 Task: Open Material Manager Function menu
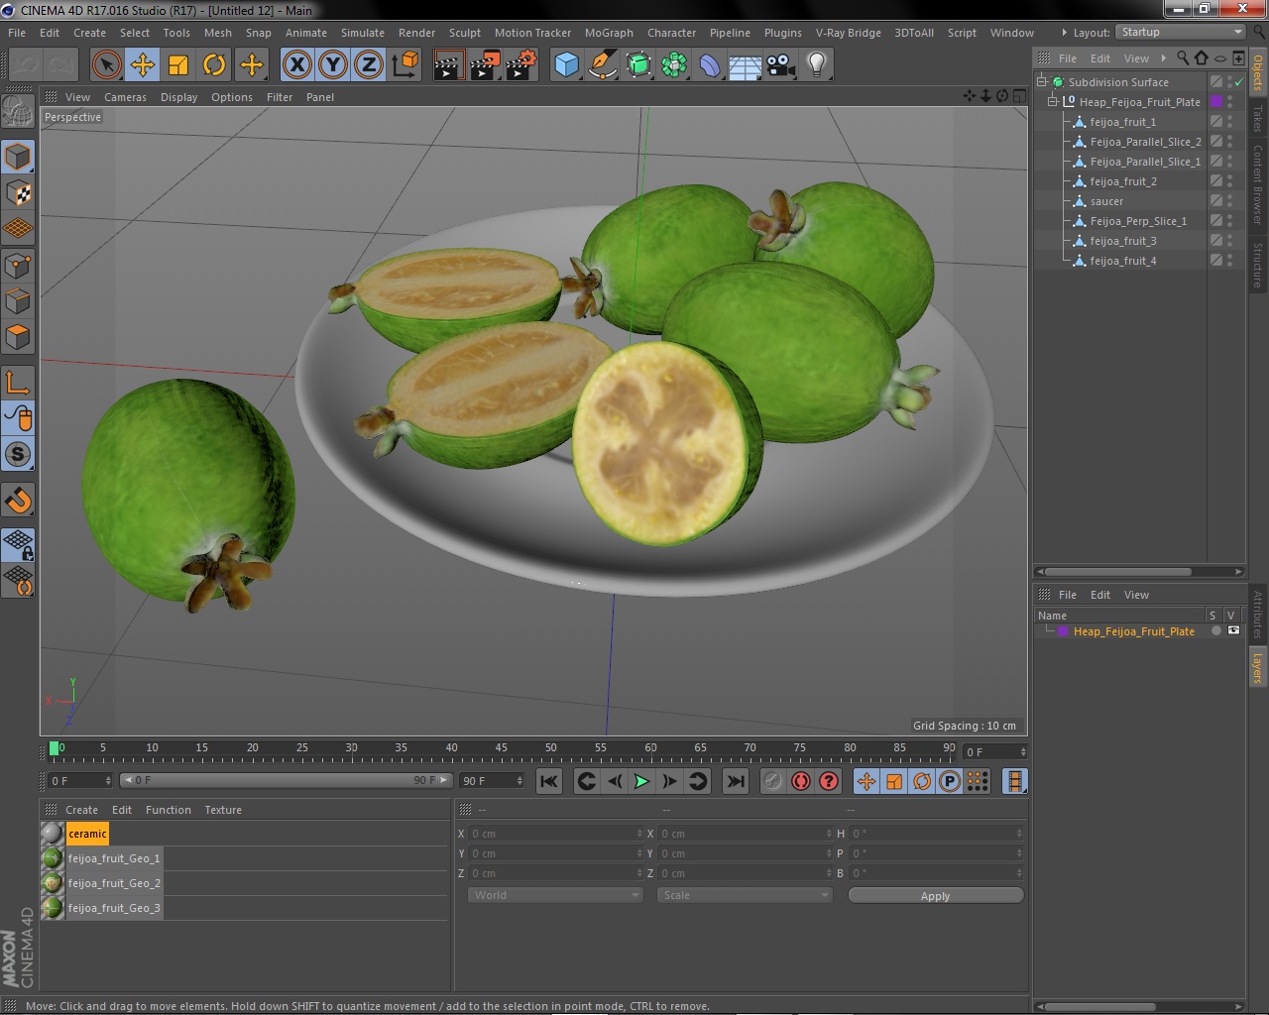point(168,810)
